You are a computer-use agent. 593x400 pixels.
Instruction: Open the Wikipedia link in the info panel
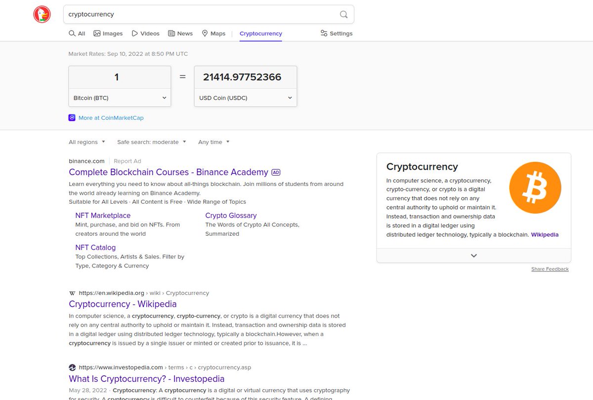click(545, 235)
